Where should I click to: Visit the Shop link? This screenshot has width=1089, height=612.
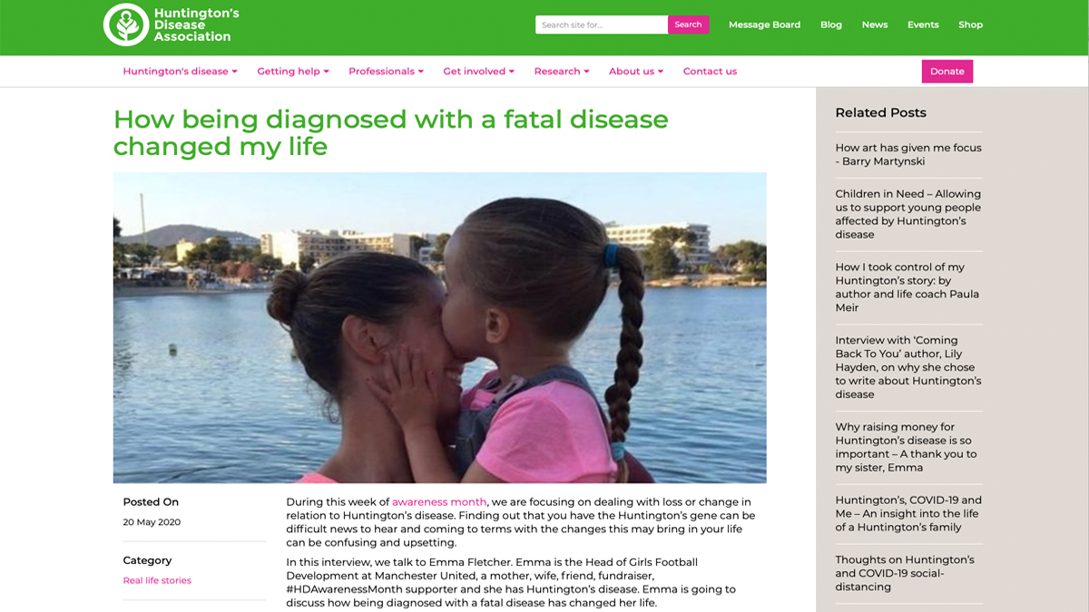[970, 24]
